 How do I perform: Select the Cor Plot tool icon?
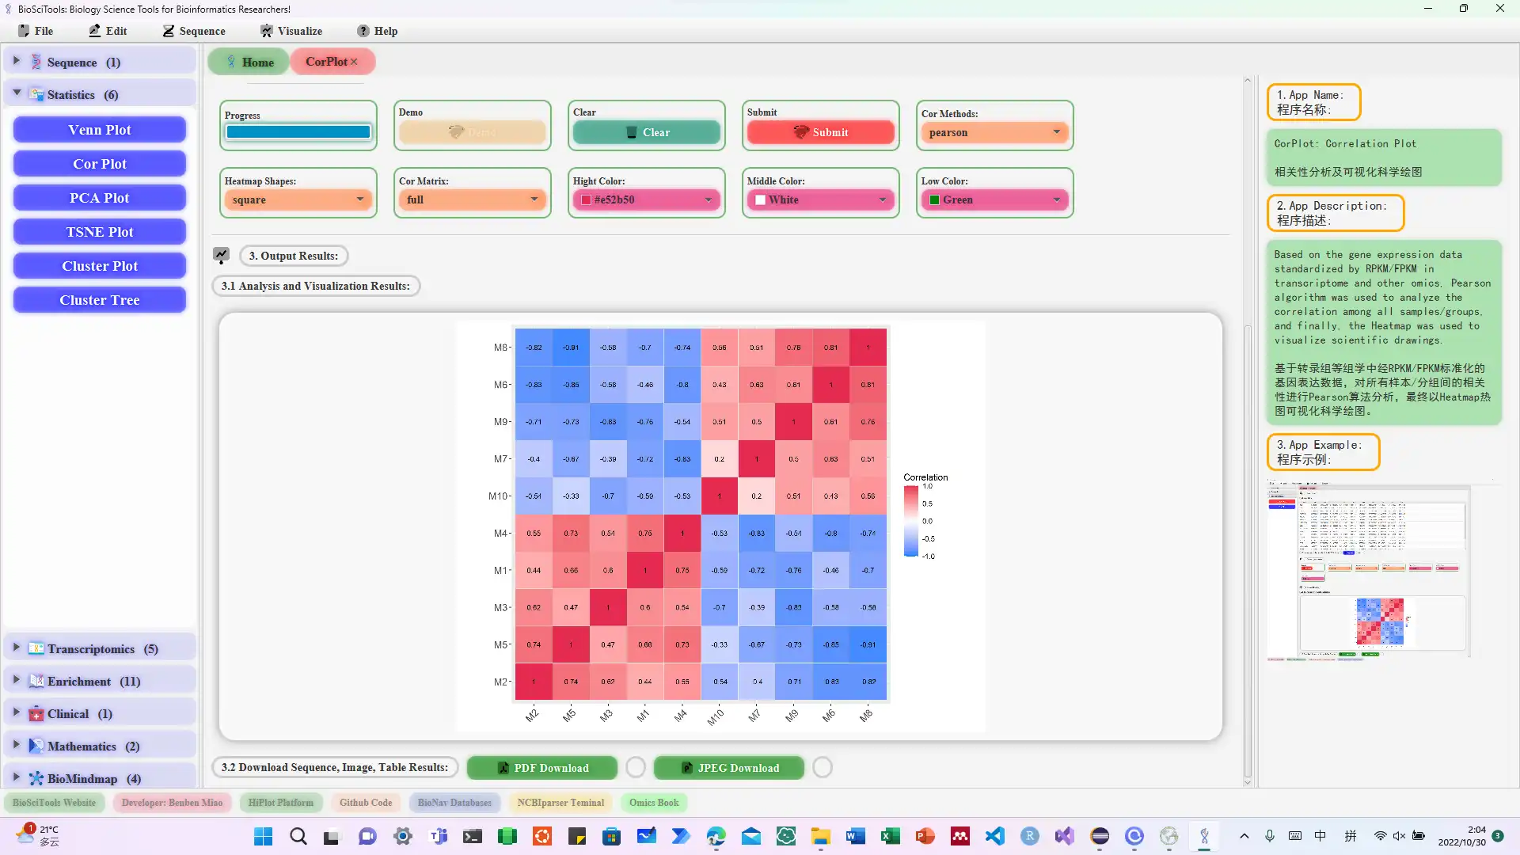pyautogui.click(x=101, y=163)
